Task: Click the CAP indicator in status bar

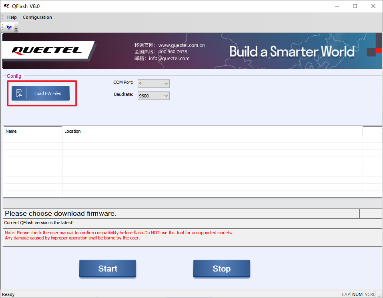Action: pyautogui.click(x=346, y=294)
